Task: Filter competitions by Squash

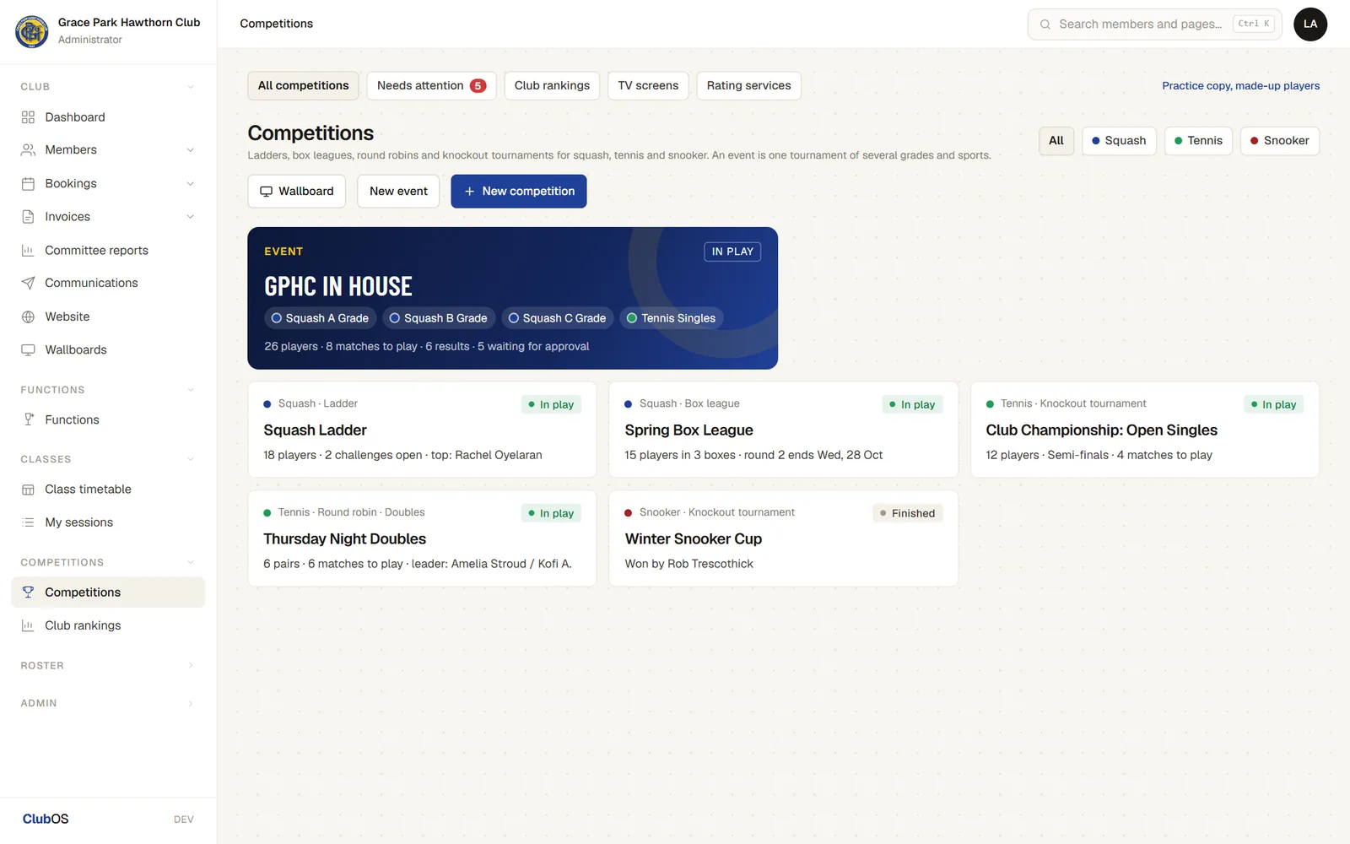Action: (x=1119, y=141)
